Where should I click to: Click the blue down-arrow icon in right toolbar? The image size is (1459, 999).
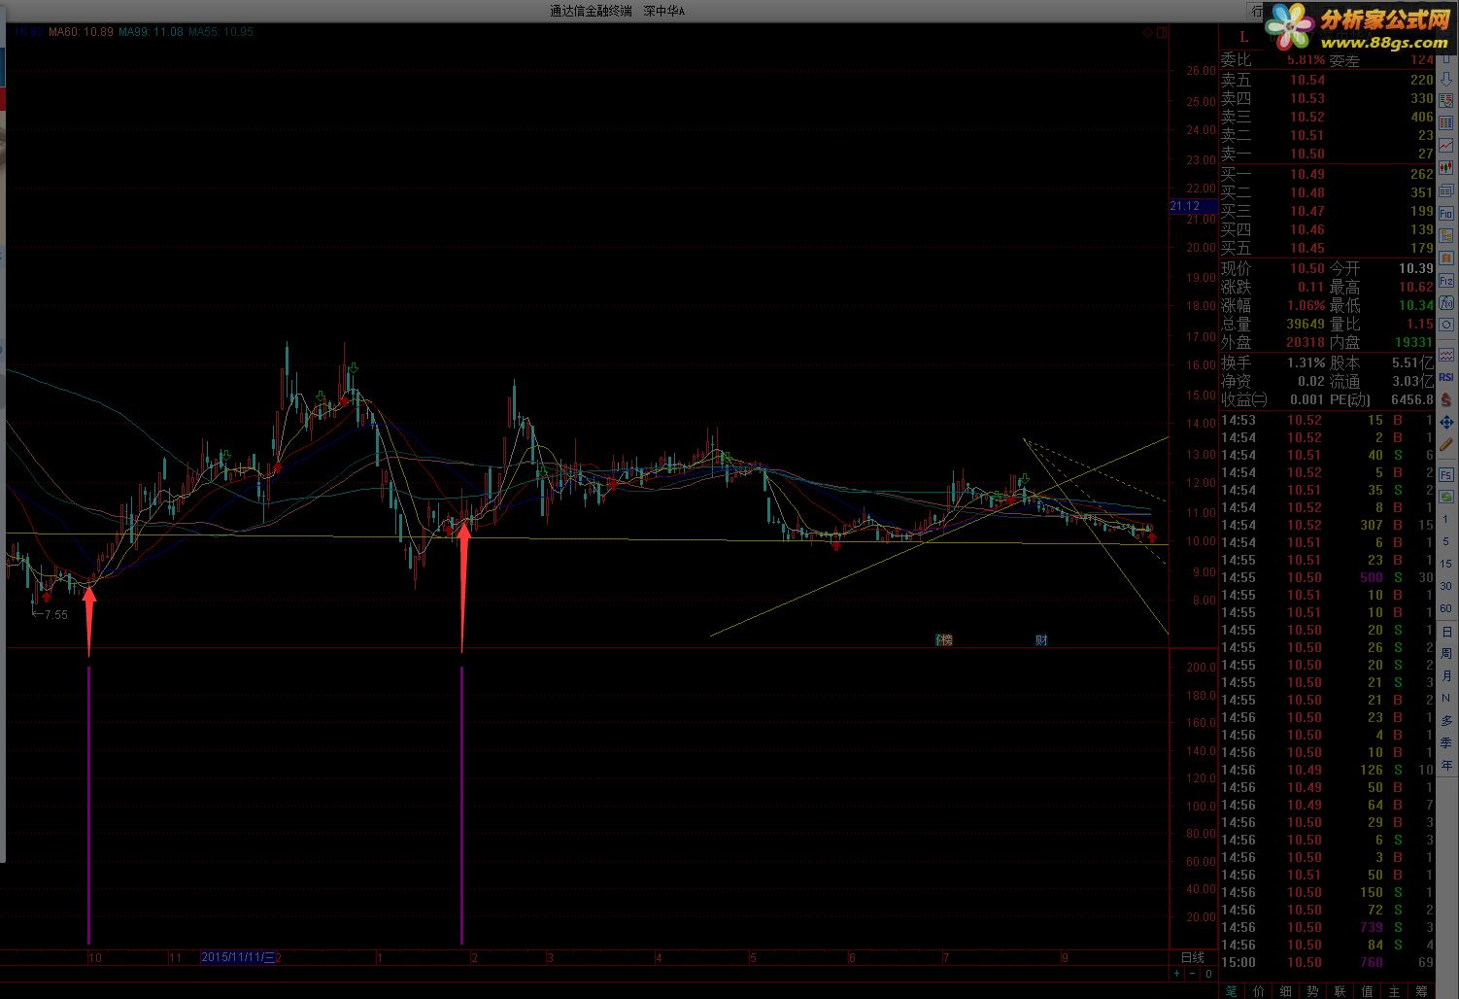click(1446, 79)
